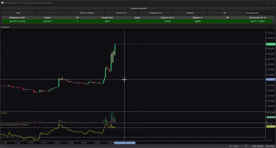
Task: Sort by the Символ column header
Action: pos(47,18)
